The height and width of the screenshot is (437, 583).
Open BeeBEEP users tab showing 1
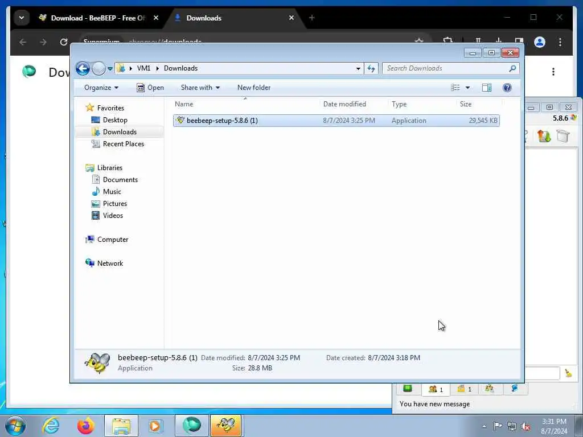coord(436,389)
